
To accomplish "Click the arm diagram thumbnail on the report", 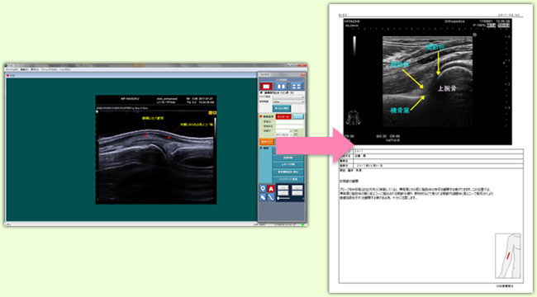I will (x=508, y=256).
